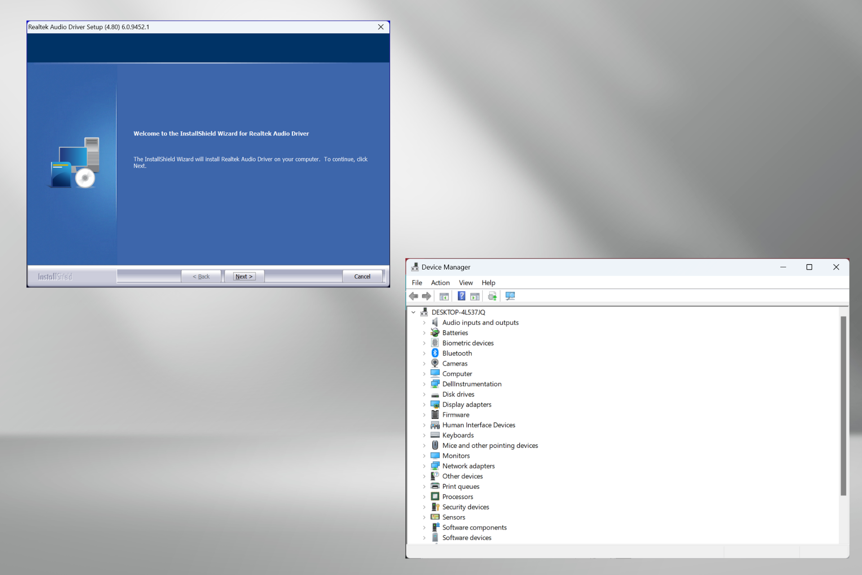Image resolution: width=862 pixels, height=575 pixels.
Task: Select the Display adapters icon
Action: point(435,404)
